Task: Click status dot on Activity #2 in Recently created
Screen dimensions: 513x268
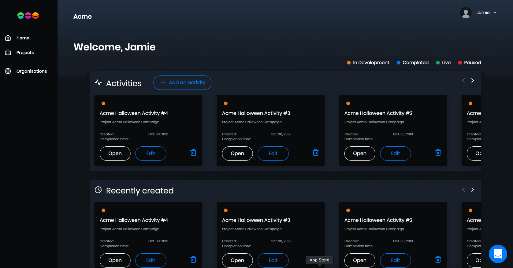Action: tap(348, 210)
